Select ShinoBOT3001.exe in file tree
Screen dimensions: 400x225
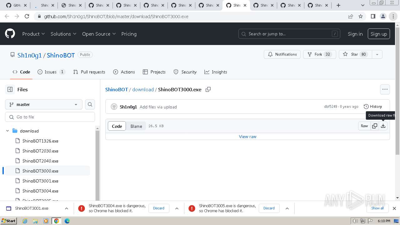[40, 181]
